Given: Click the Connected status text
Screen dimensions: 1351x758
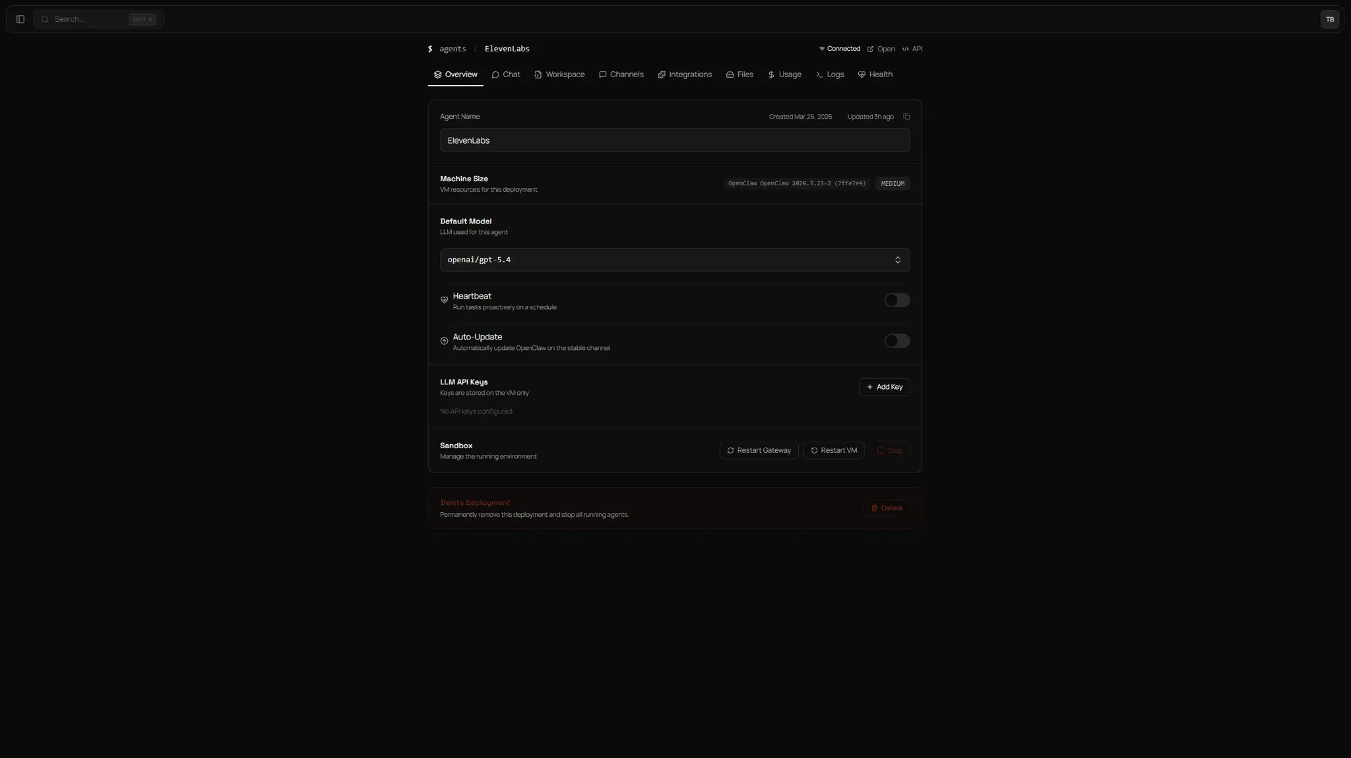Looking at the screenshot, I should [844, 49].
